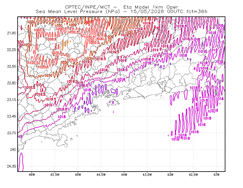
Task: Click the 'CPTEC/INPE/MCT' title text
Action: click(x=87, y=7)
